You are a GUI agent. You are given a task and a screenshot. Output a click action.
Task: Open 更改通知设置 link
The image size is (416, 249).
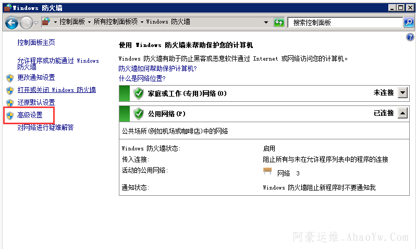click(x=36, y=77)
